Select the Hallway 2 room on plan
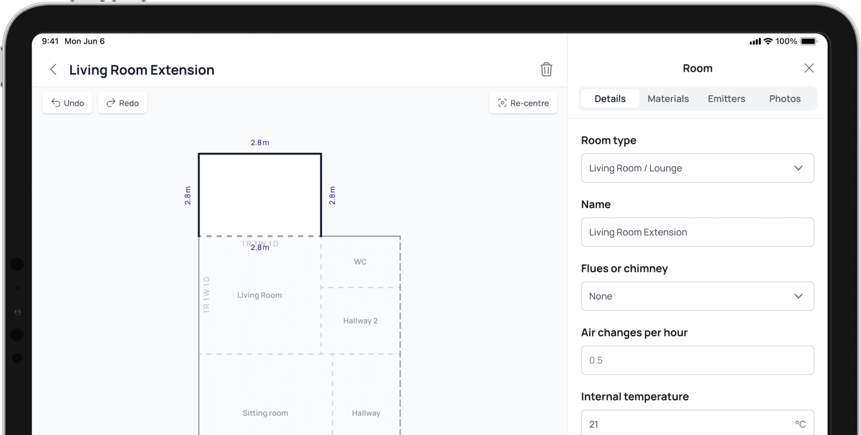Image resolution: width=861 pixels, height=435 pixels. (360, 321)
